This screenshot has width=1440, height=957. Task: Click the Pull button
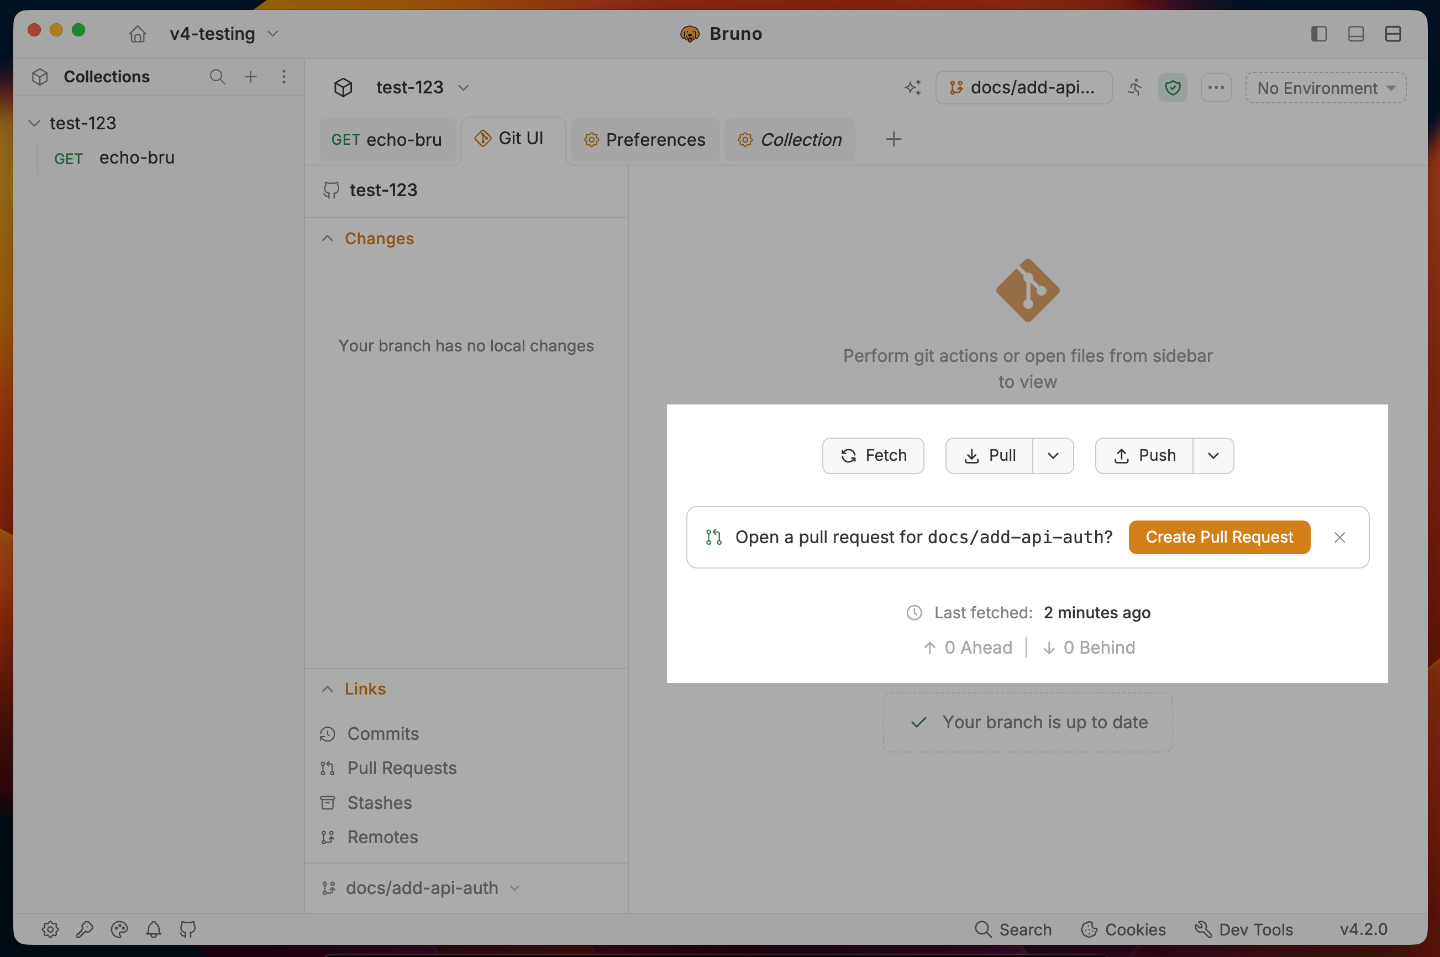pyautogui.click(x=989, y=456)
